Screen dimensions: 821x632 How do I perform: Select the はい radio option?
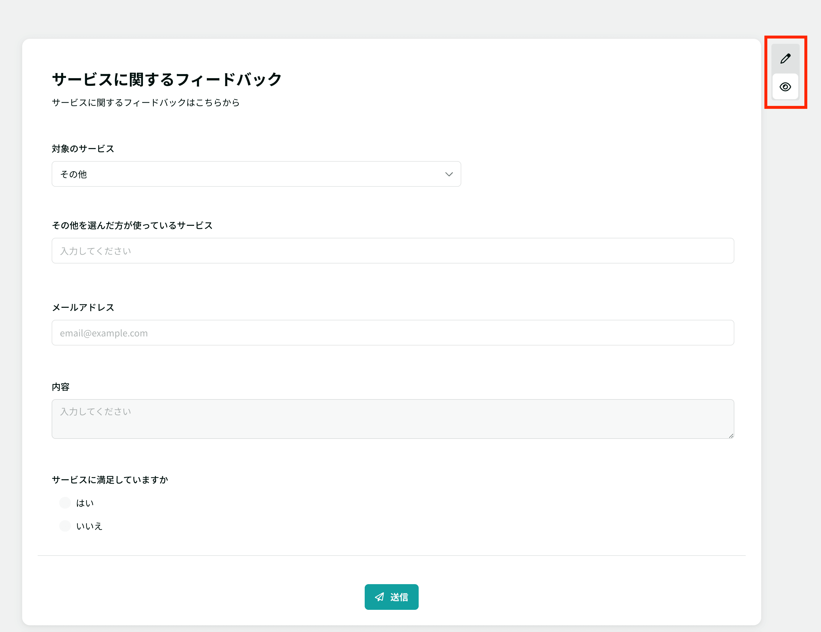tap(65, 503)
